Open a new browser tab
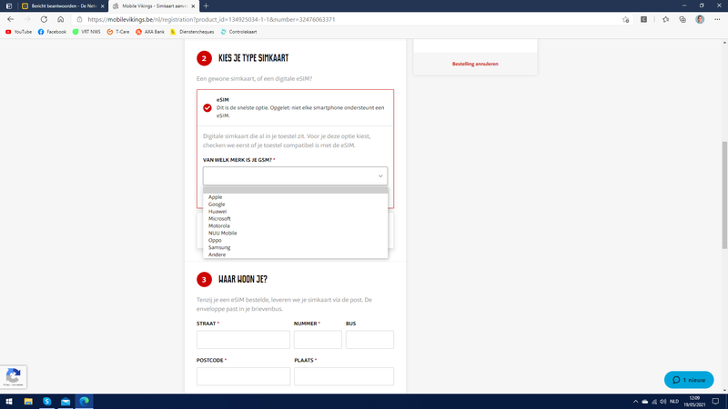Viewport: 728px width, 409px height. click(x=207, y=5)
